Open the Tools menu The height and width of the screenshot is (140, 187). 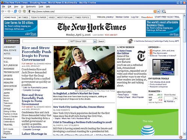[41, 7]
